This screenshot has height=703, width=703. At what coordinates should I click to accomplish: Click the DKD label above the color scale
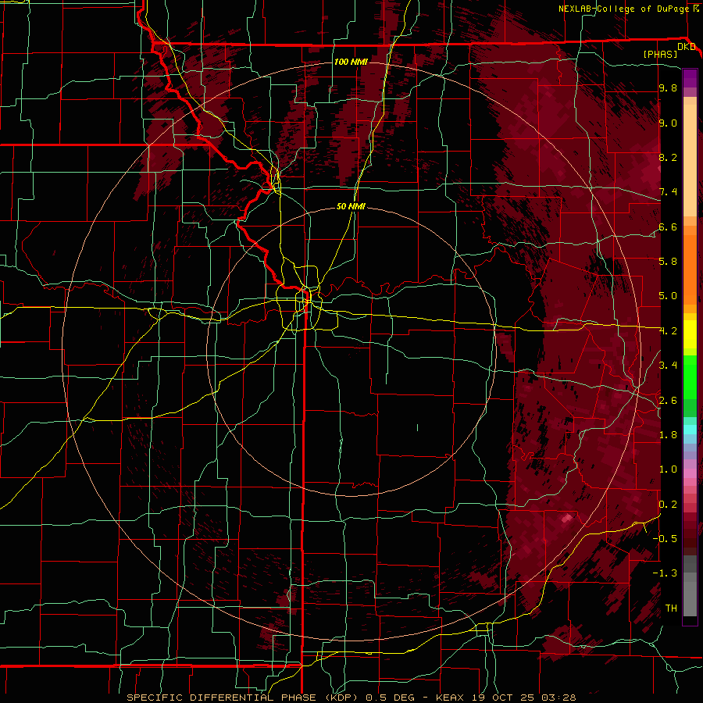tap(687, 47)
